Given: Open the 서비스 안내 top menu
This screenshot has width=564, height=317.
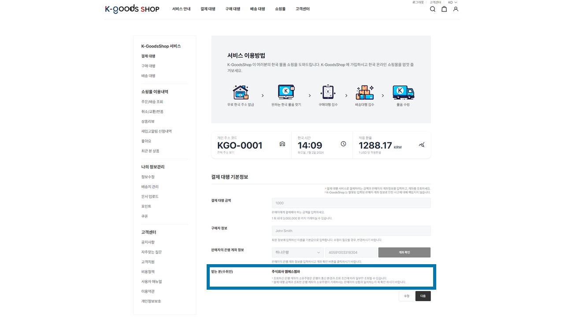Looking at the screenshot, I should click(181, 9).
